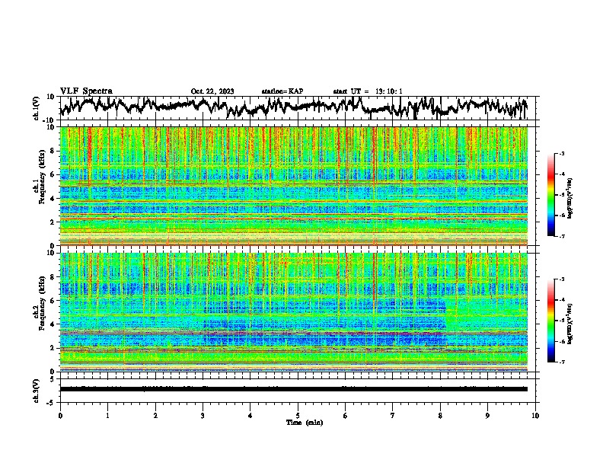Click time axis tick label "9"
The image size is (603, 466).
coord(487,416)
